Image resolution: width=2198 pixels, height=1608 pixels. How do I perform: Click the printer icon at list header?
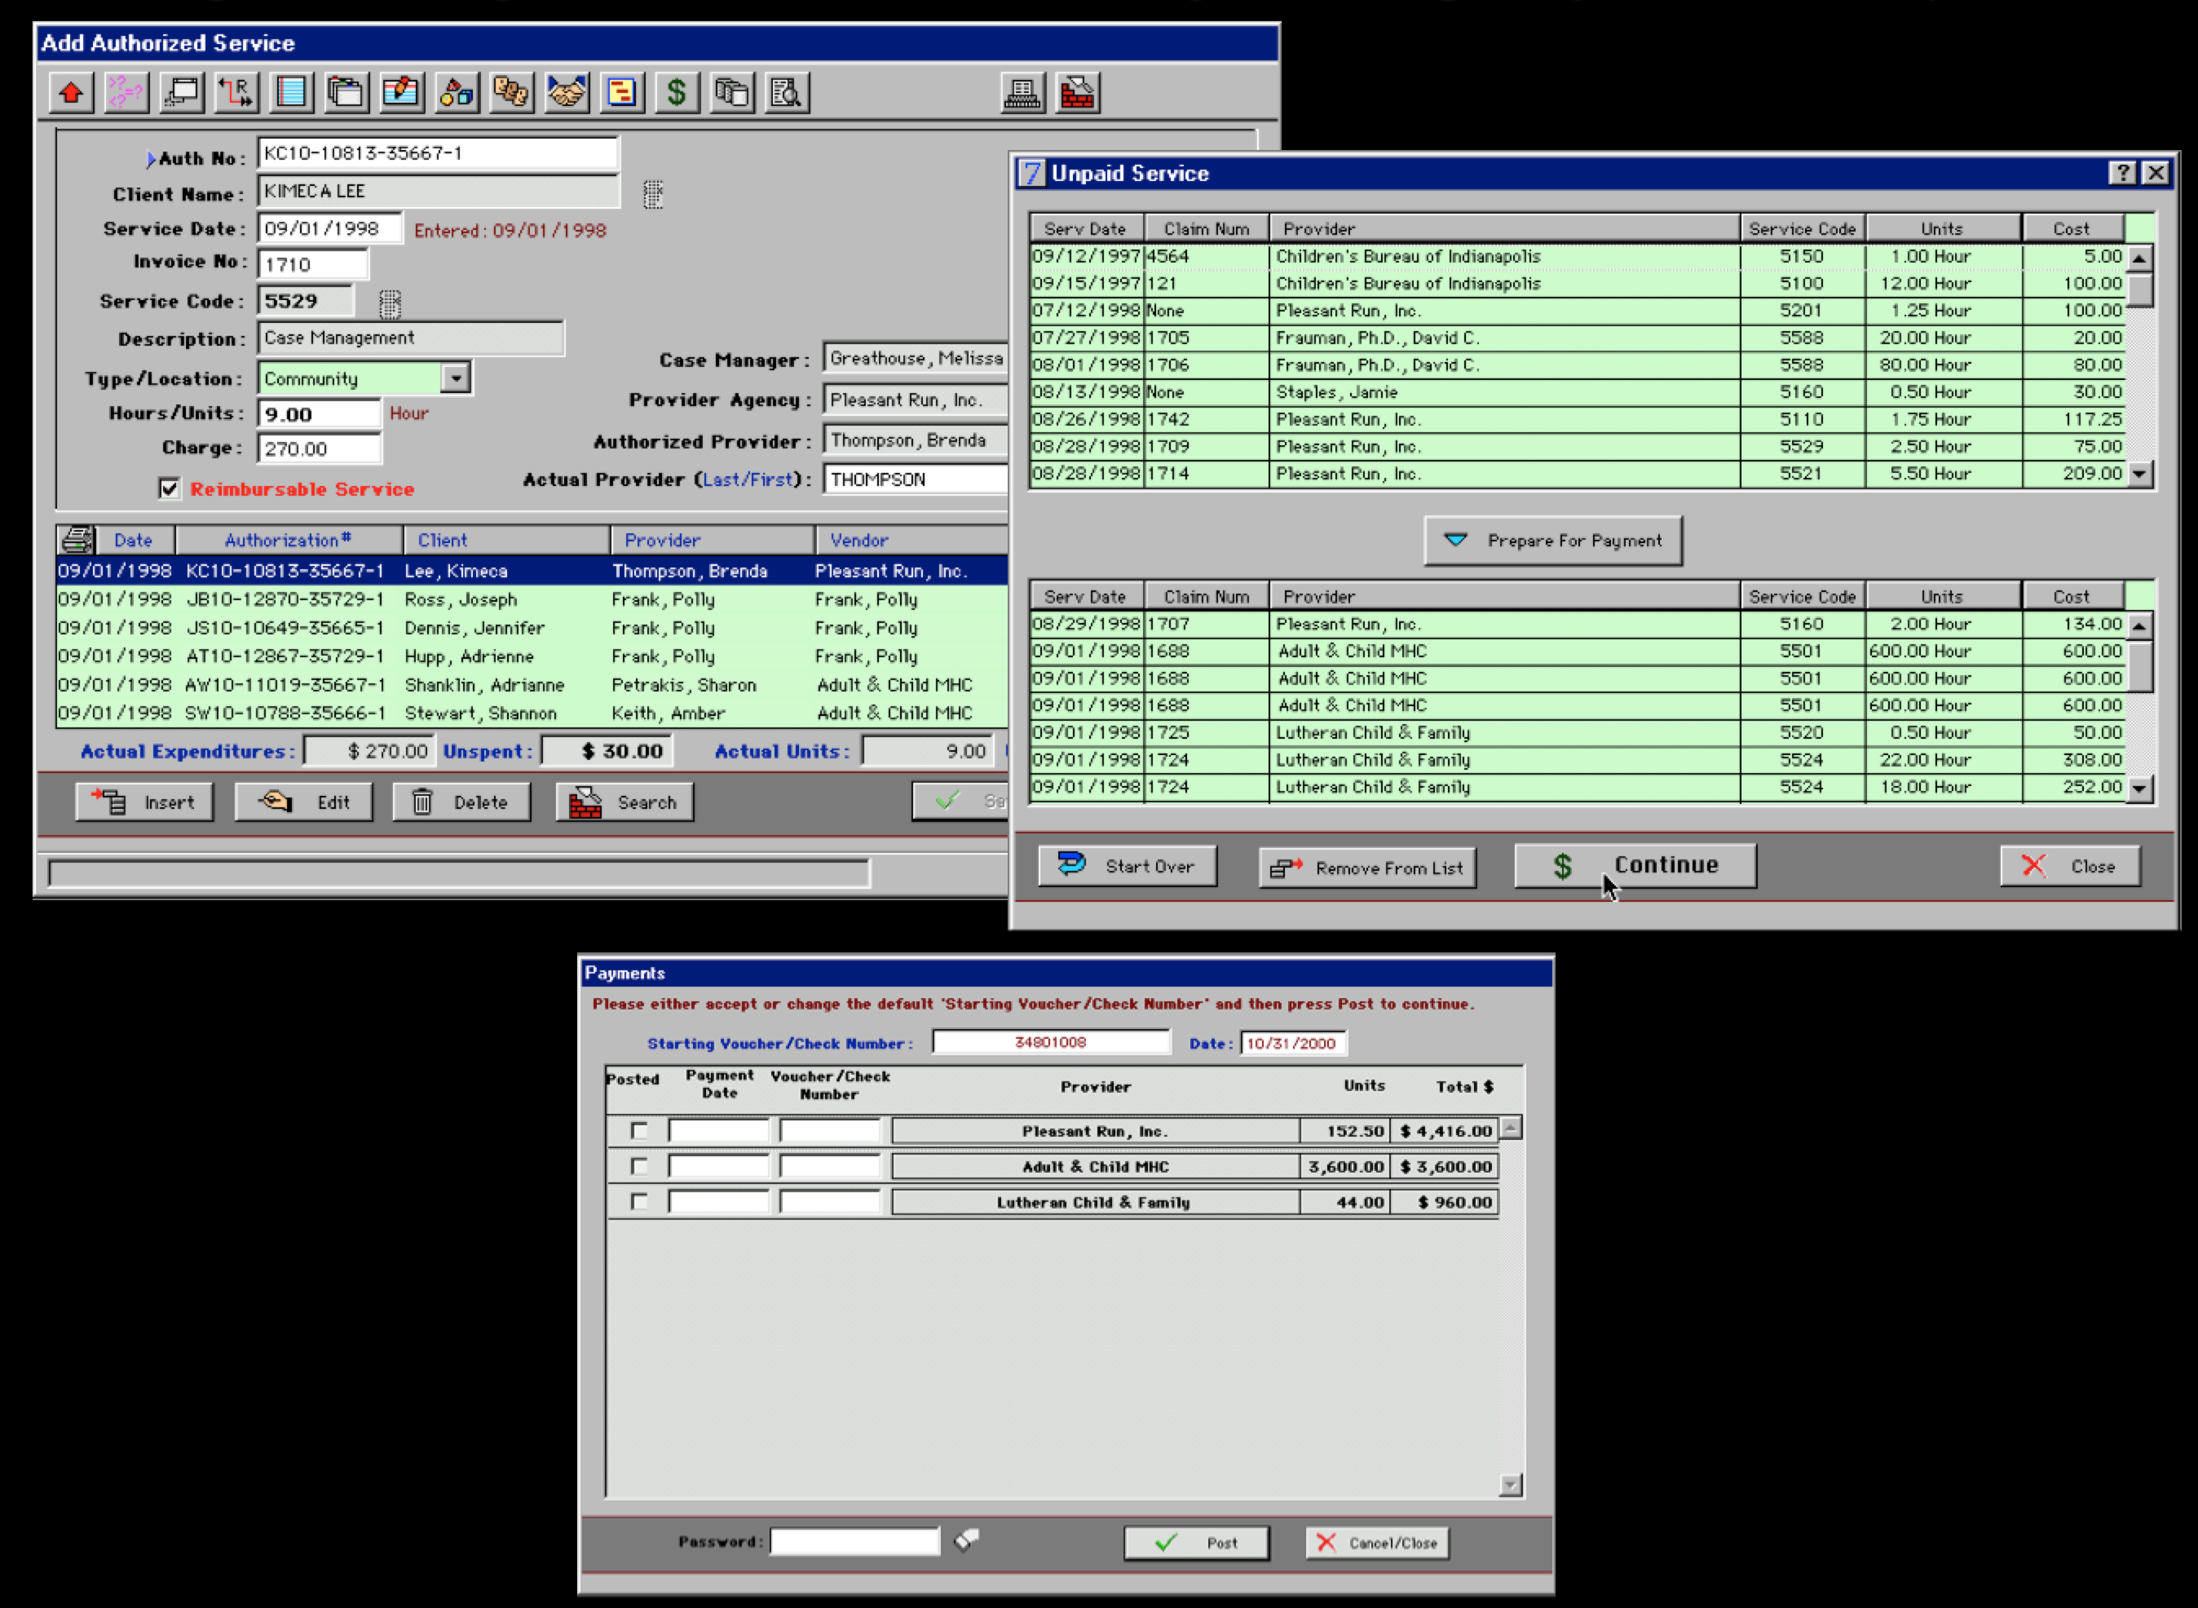tap(76, 539)
